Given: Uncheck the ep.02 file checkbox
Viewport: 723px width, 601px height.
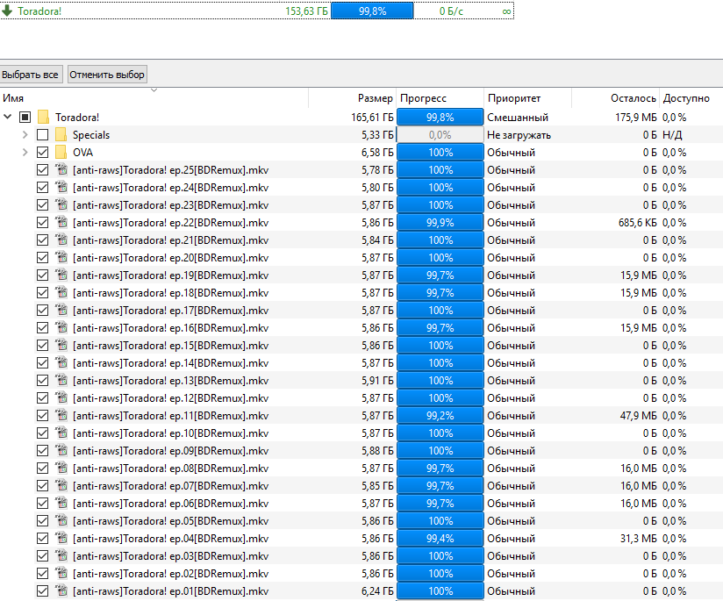Looking at the screenshot, I should point(42,573).
